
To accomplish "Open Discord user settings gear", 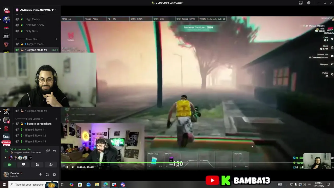I will click(54, 175).
